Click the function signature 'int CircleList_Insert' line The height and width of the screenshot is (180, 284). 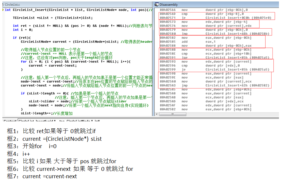(x=78, y=10)
